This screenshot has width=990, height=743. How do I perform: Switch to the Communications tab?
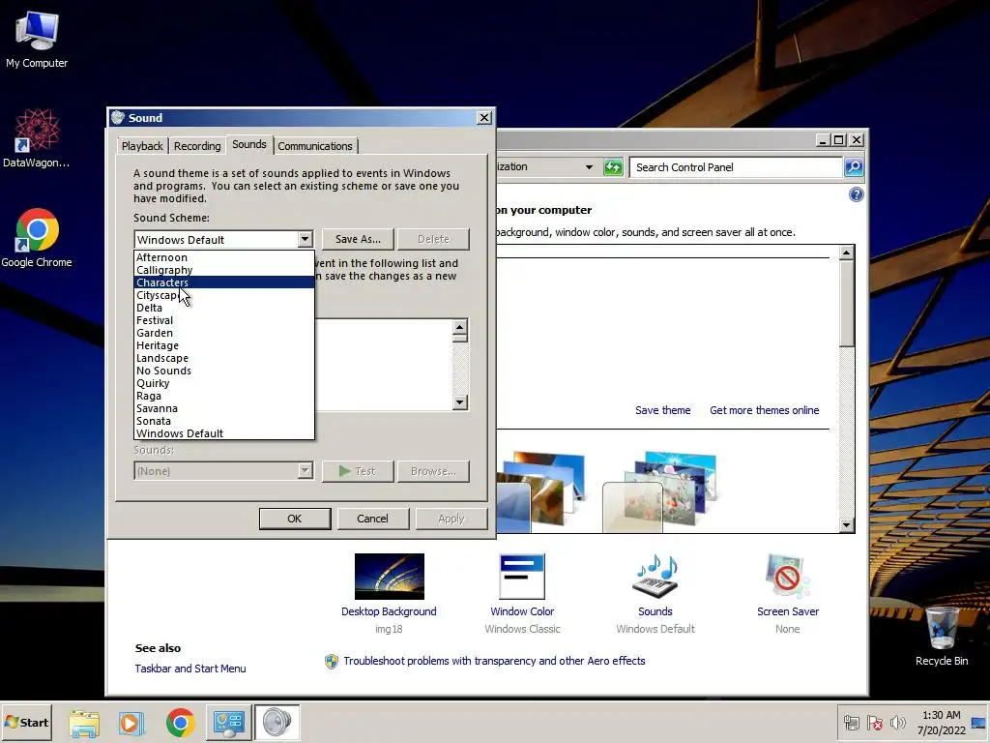click(x=315, y=146)
